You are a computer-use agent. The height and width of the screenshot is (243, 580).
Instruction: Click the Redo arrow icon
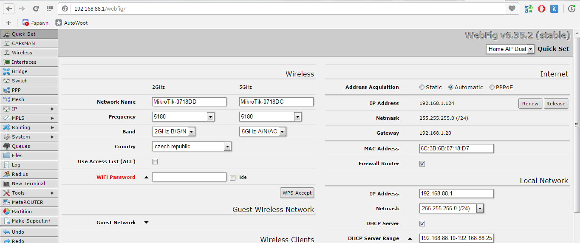pyautogui.click(x=6, y=240)
